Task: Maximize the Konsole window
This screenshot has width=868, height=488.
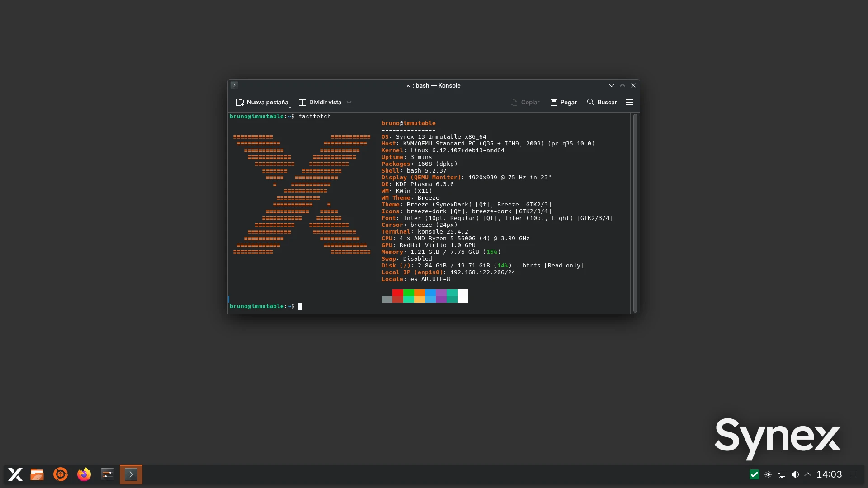Action: point(623,85)
